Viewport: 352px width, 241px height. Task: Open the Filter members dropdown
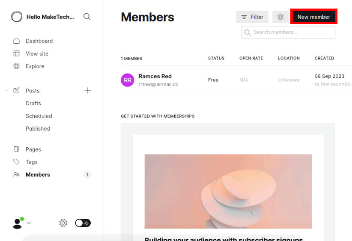[252, 17]
